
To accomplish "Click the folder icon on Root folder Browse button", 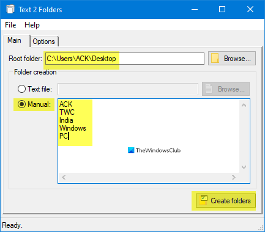I will [x=215, y=59].
